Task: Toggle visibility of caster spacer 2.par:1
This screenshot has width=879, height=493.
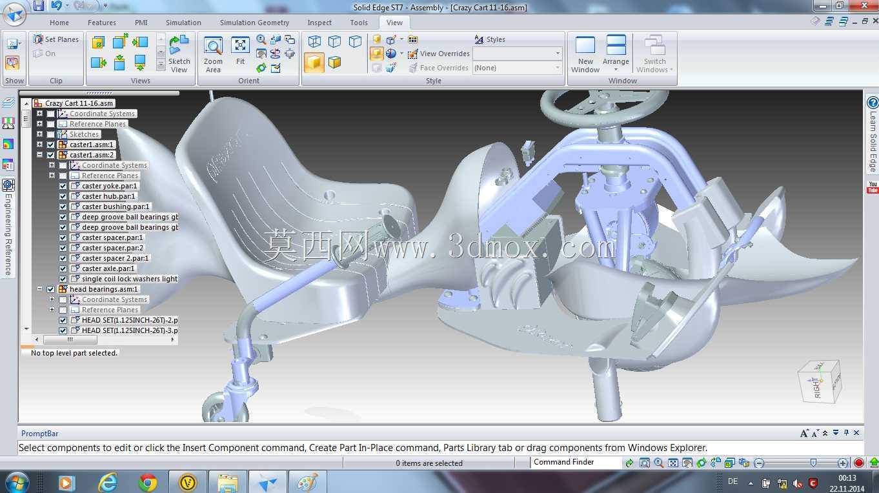Action: coord(63,258)
